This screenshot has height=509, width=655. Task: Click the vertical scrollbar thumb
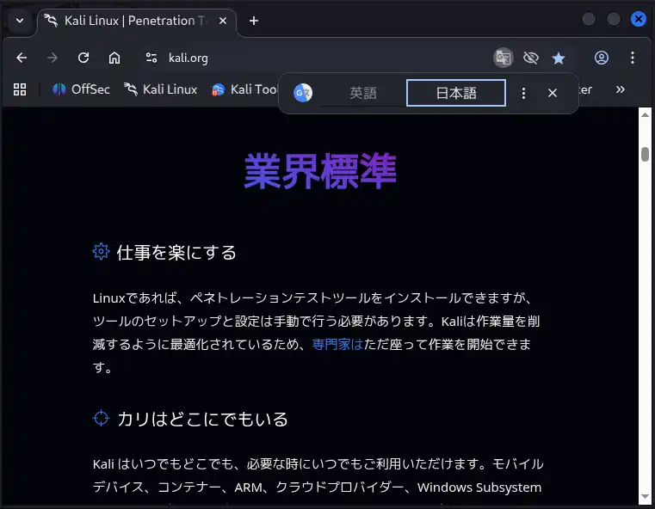click(x=645, y=154)
